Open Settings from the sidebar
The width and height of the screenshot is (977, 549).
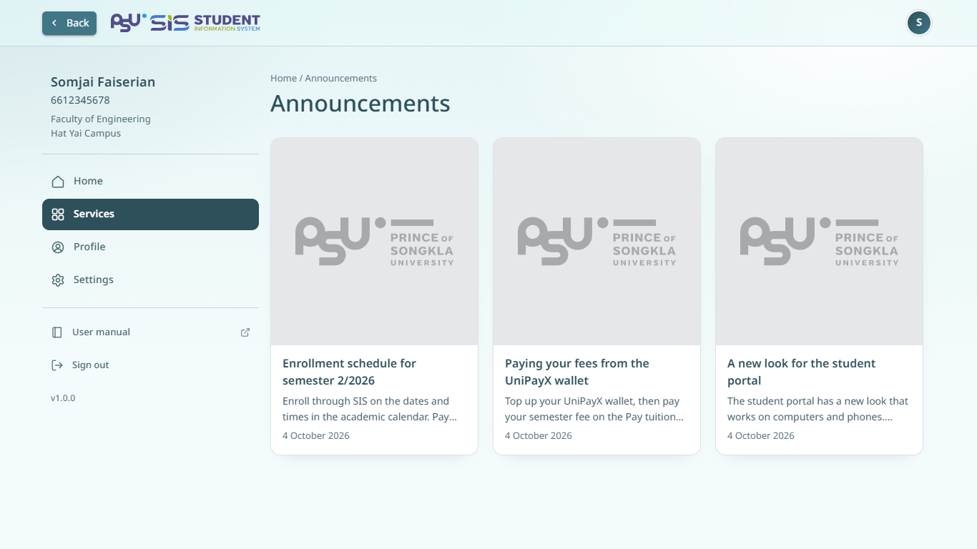[x=150, y=280]
